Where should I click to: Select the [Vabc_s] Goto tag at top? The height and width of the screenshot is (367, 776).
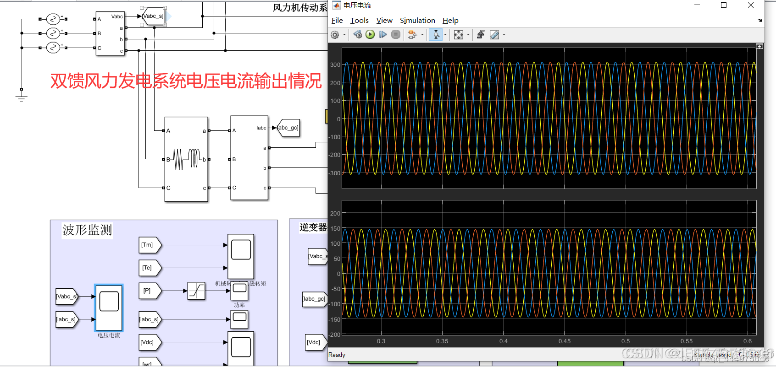coord(154,16)
